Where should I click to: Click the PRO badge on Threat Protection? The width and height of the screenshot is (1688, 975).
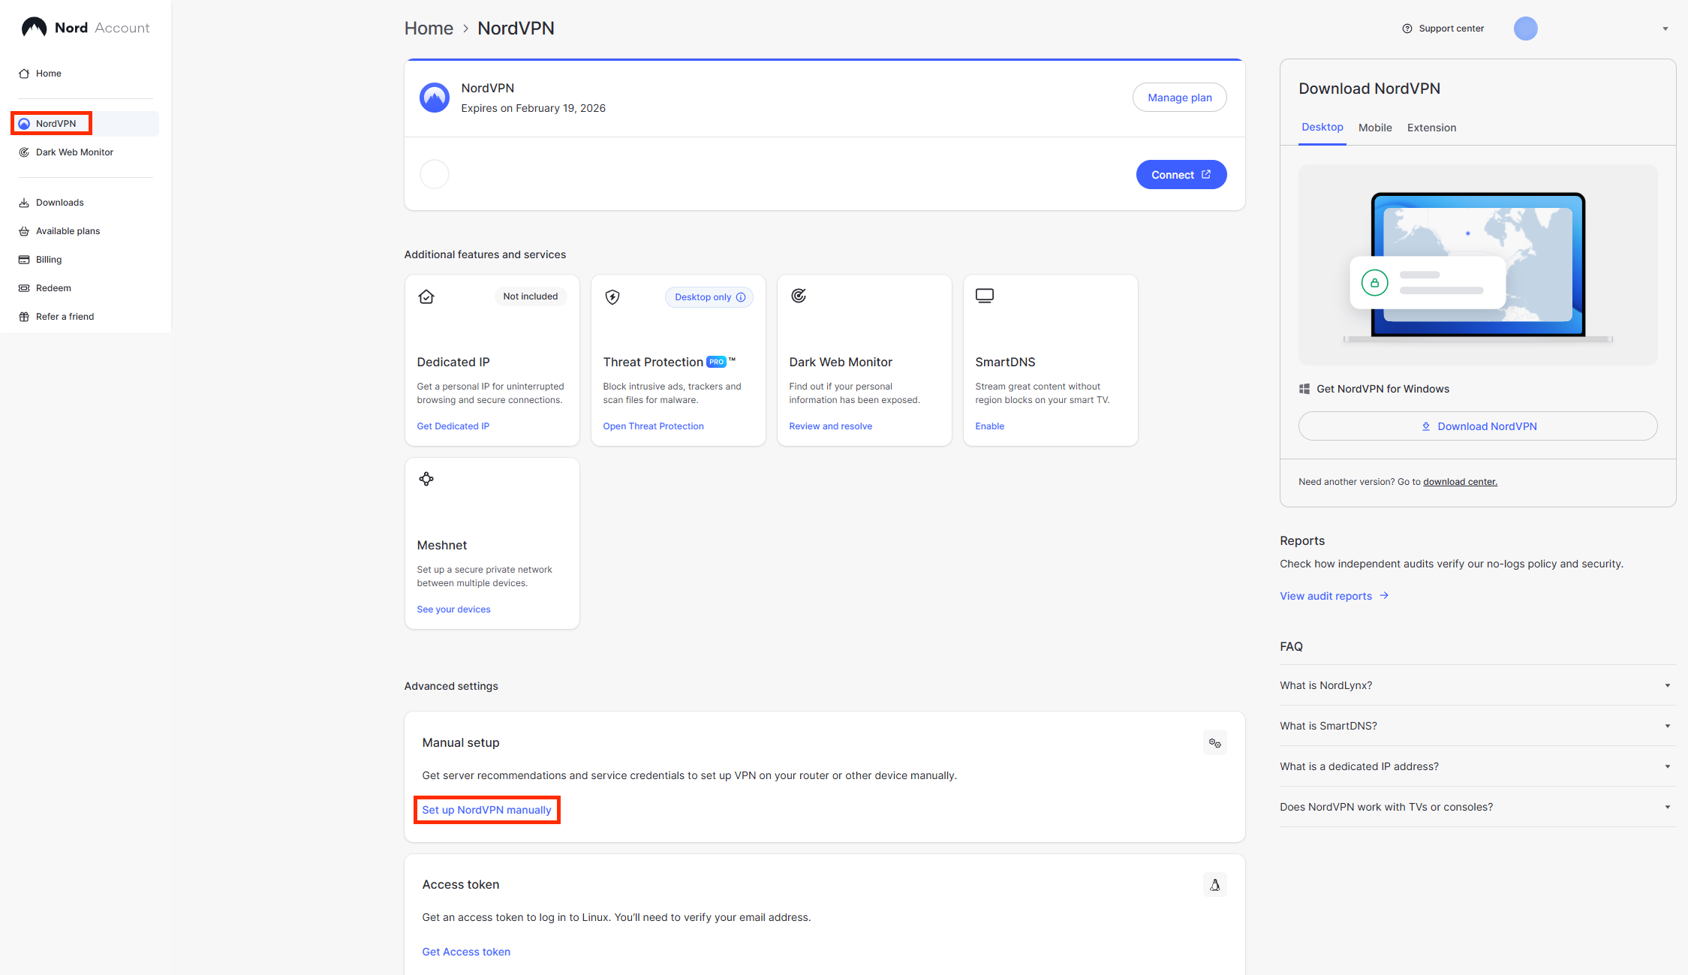[716, 362]
